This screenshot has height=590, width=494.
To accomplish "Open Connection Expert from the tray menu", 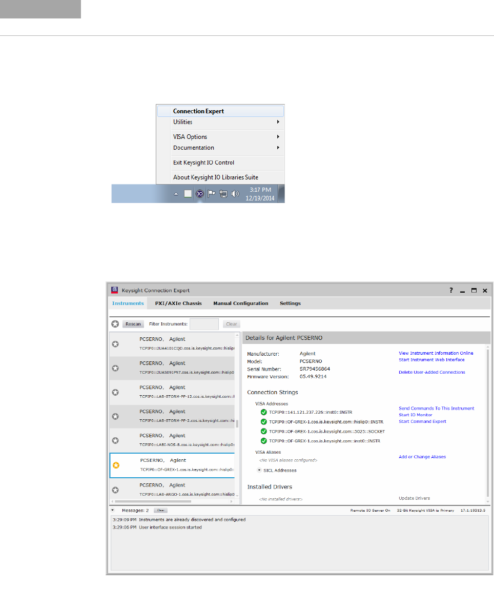I will click(220, 111).
